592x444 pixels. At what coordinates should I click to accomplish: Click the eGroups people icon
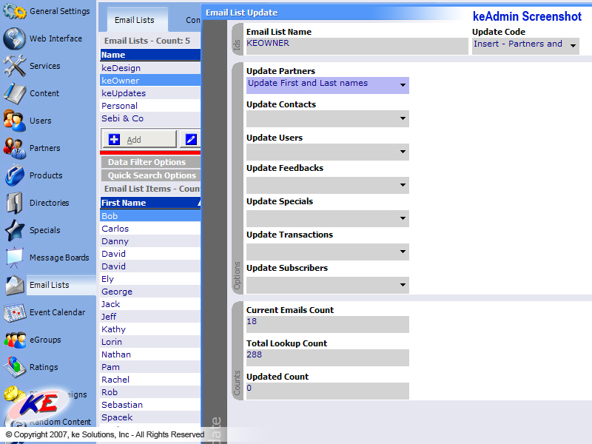pos(14,340)
